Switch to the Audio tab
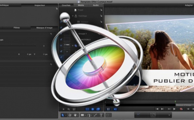This screenshot has width=194, height=120. tap(96, 5)
